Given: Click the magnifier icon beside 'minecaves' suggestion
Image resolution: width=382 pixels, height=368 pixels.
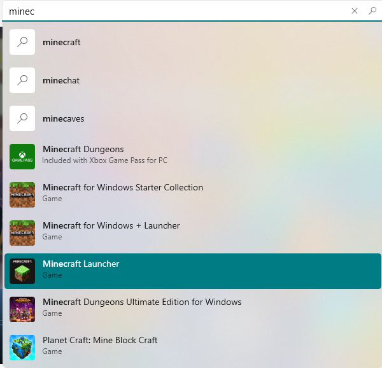Looking at the screenshot, I should (x=22, y=118).
